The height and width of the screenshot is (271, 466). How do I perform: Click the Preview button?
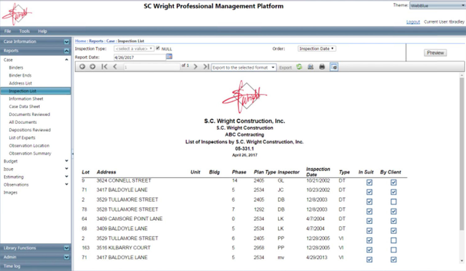[435, 53]
